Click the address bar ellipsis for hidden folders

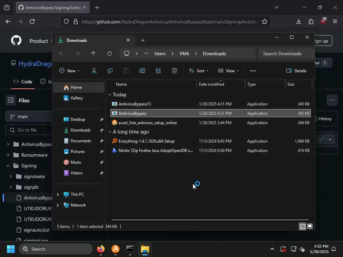point(146,54)
